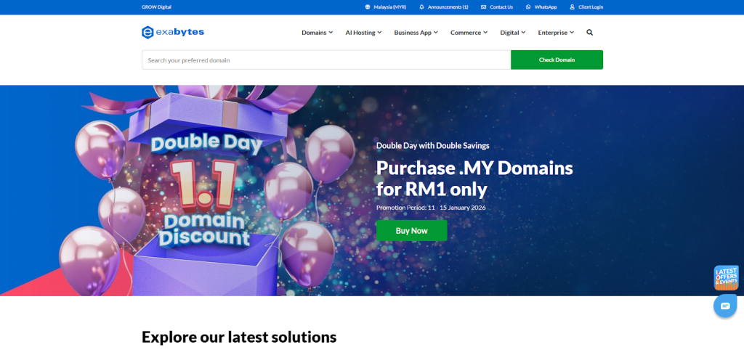Click the Explore our latest solutions heading
The height and width of the screenshot is (355, 744).
[239, 337]
